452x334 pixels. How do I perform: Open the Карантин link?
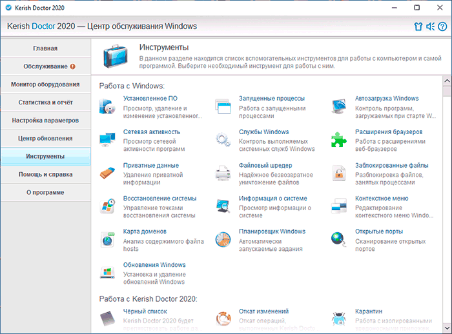point(369,311)
